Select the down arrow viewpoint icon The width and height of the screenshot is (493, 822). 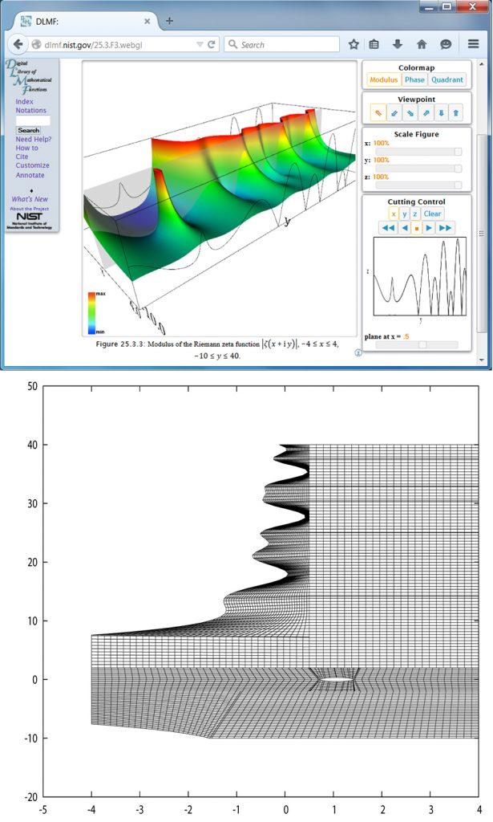click(x=440, y=113)
